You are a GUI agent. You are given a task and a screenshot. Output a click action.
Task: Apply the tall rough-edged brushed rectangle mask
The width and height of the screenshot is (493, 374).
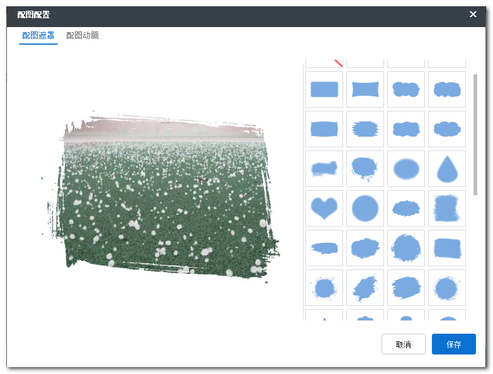[x=447, y=208]
